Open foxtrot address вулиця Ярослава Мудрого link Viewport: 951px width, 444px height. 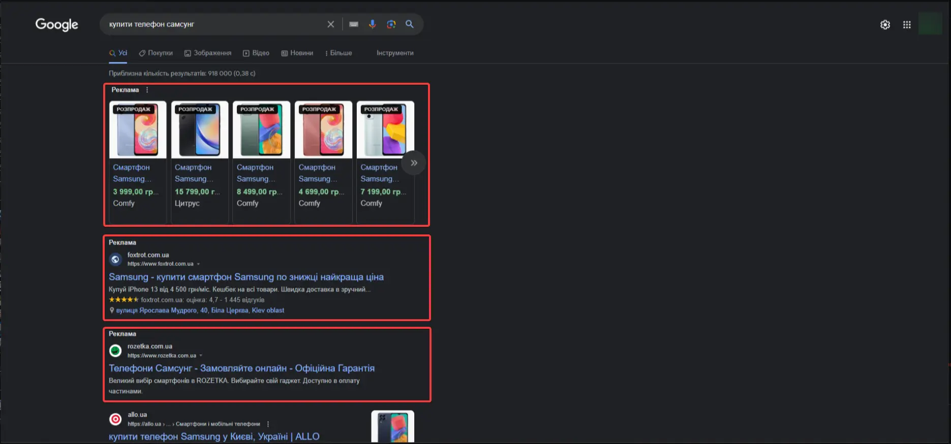200,310
